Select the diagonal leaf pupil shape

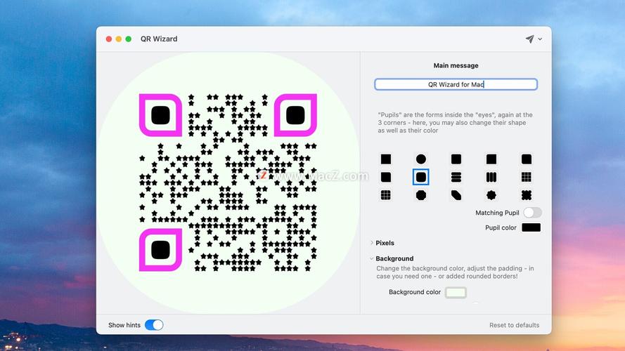point(456,195)
